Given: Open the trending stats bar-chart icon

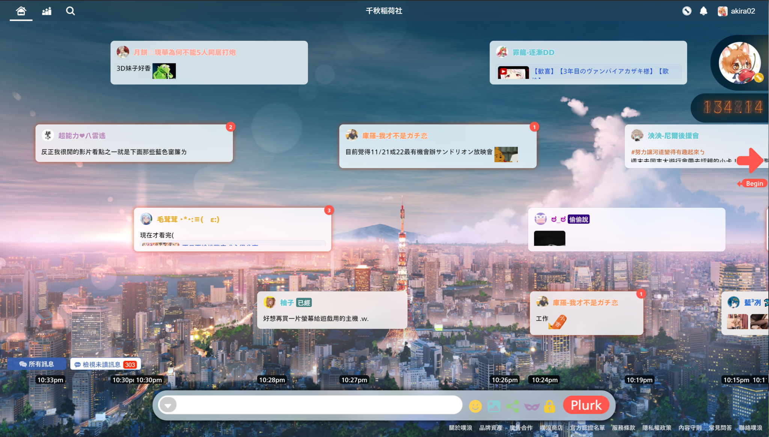Looking at the screenshot, I should pyautogui.click(x=47, y=11).
